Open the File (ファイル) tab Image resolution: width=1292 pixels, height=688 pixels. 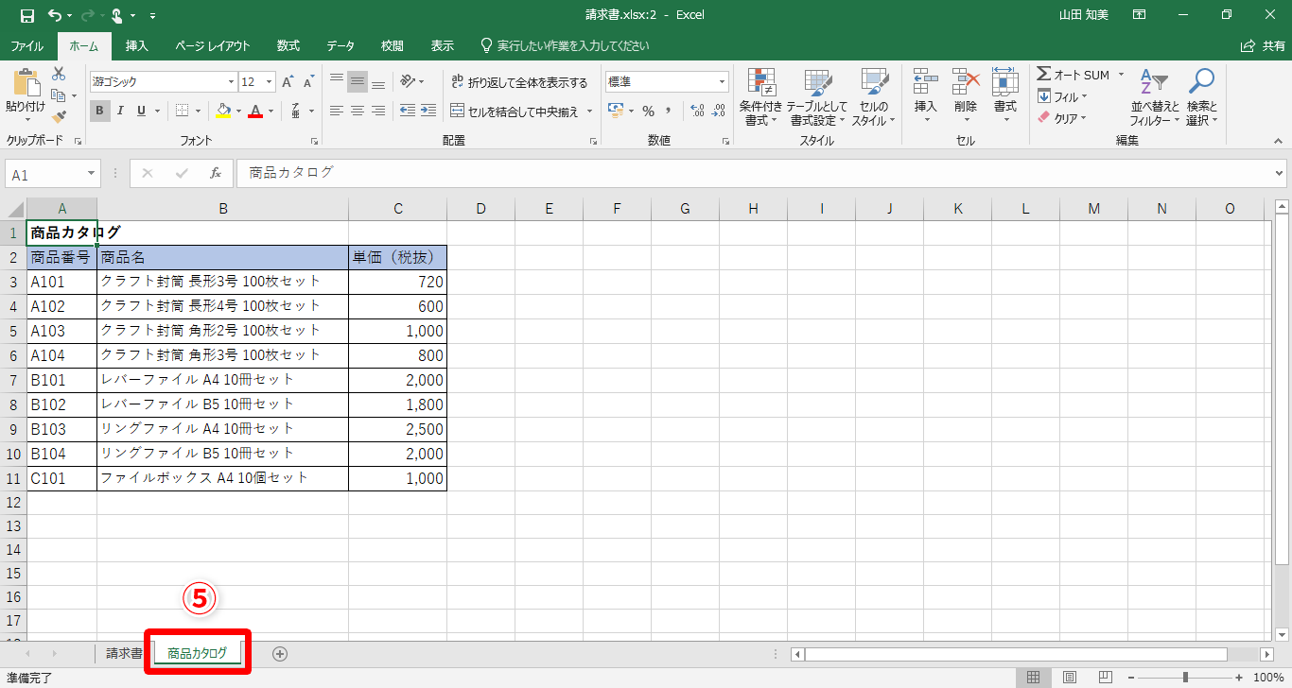[x=26, y=45]
